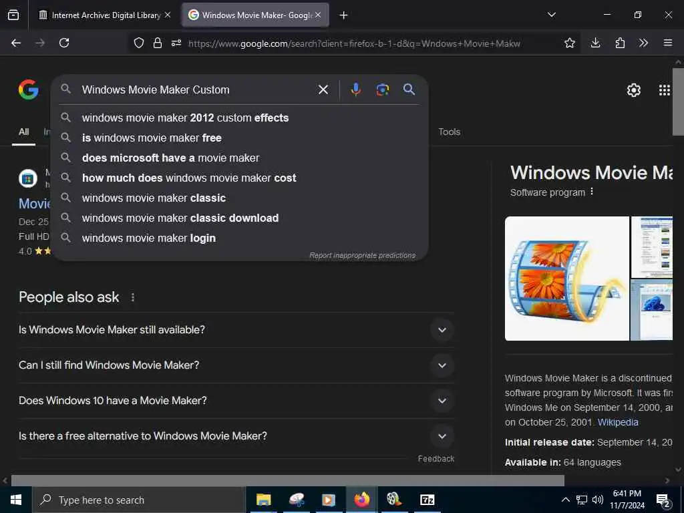The width and height of the screenshot is (684, 513).
Task: Open File Explorer from the taskbar
Action: tap(263, 500)
